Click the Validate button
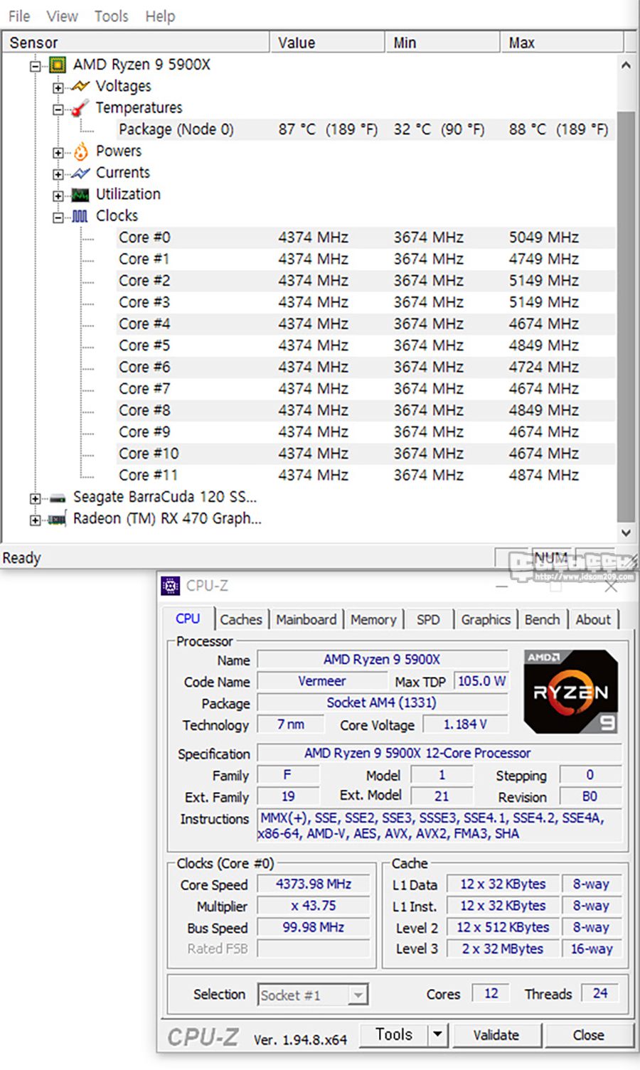The image size is (640, 1070). pos(496,1035)
